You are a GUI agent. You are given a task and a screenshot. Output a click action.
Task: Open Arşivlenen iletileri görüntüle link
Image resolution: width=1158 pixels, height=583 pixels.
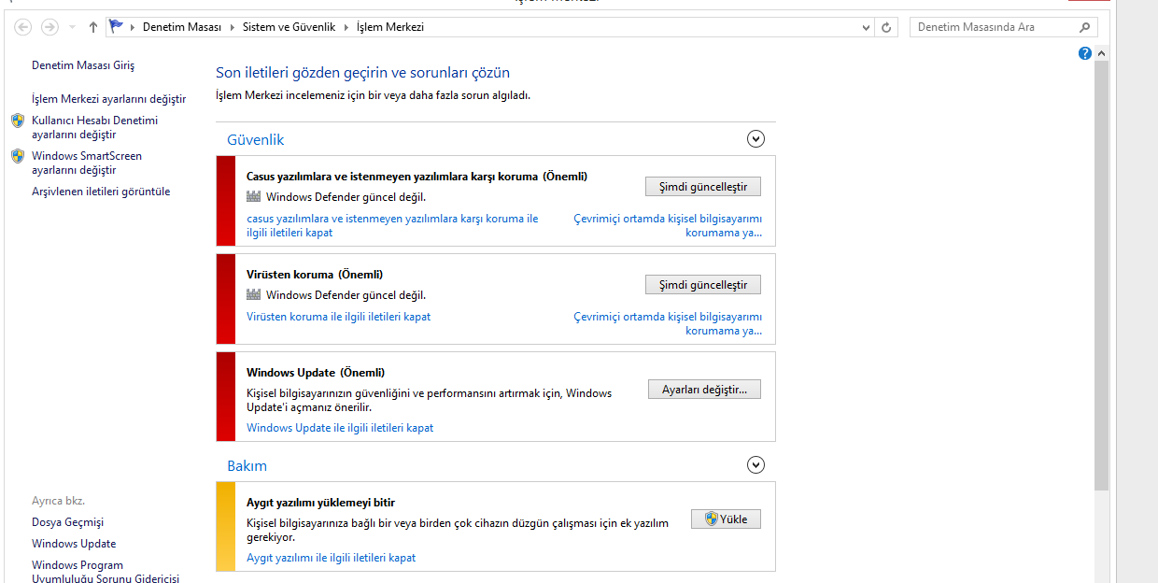[101, 192]
